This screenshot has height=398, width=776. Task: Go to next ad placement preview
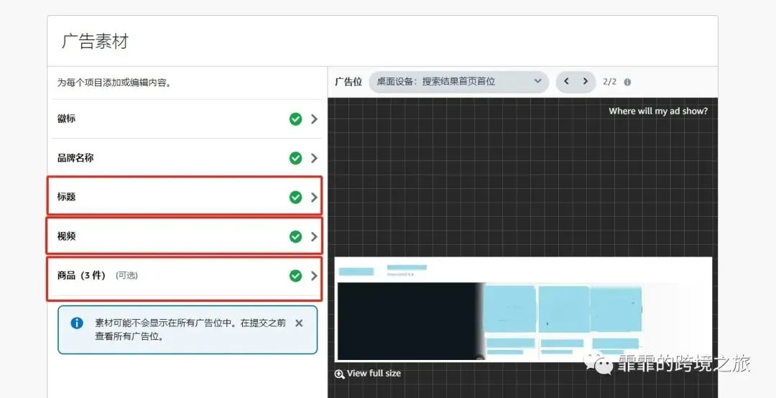[x=586, y=82]
